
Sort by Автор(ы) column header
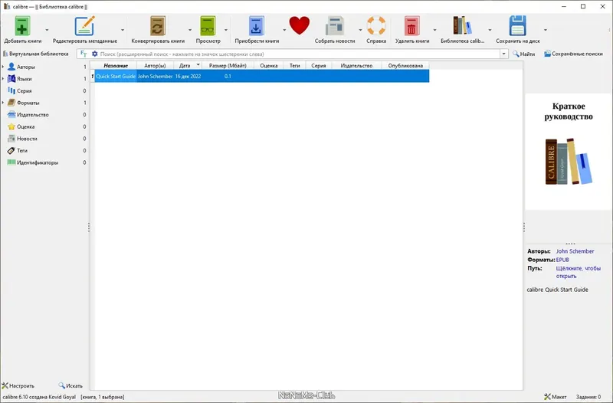[x=155, y=66]
